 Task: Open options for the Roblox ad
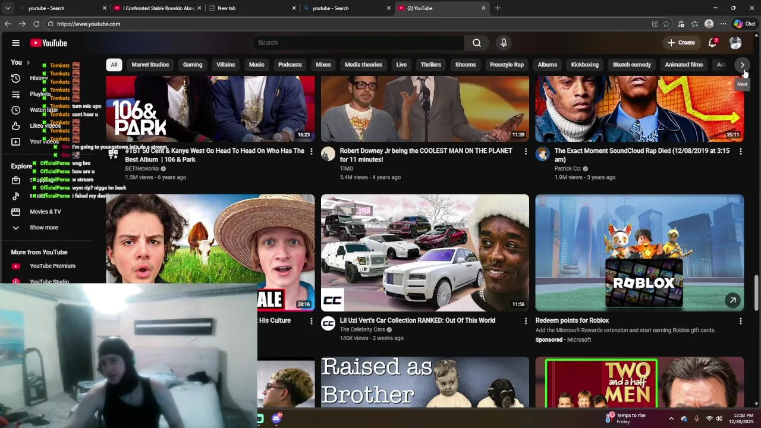[x=740, y=321]
